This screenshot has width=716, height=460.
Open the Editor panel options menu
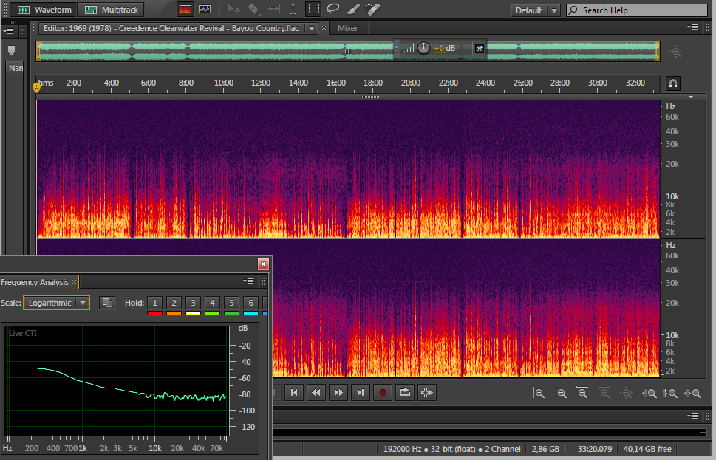(692, 27)
